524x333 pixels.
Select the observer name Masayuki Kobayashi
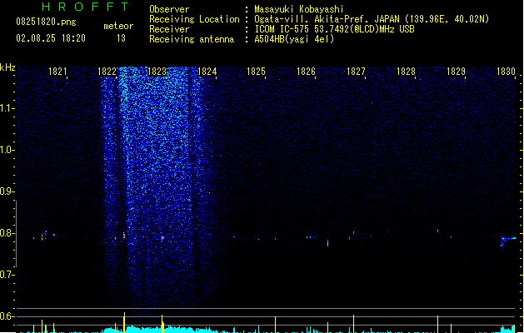[299, 9]
